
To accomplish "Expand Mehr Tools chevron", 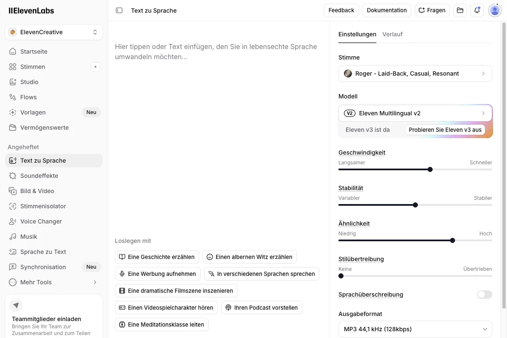I will (x=95, y=282).
